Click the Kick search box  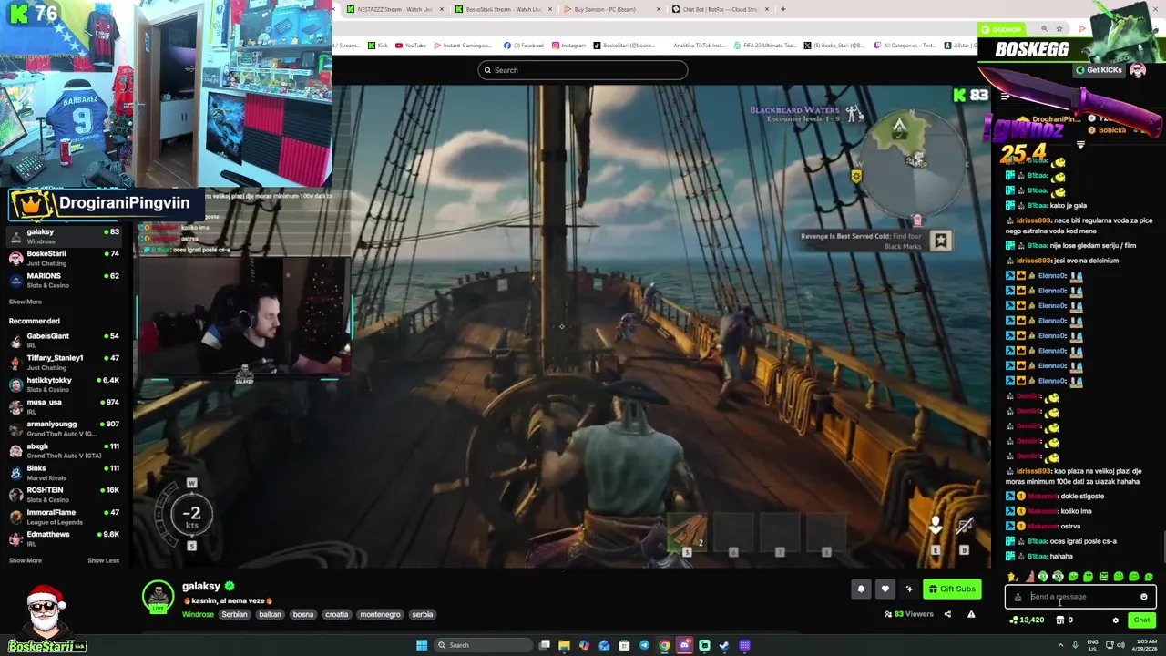[583, 70]
